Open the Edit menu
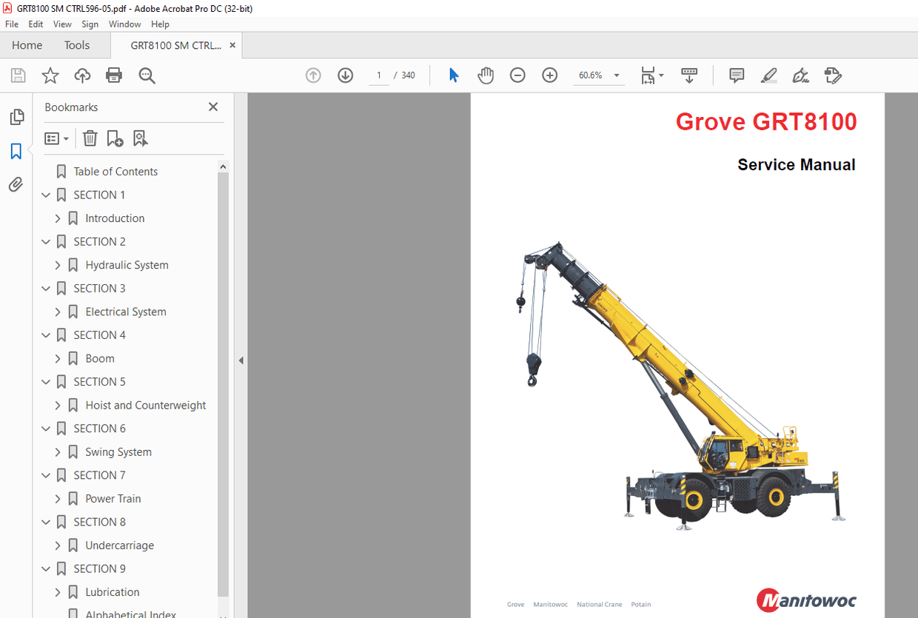The height and width of the screenshot is (618, 918). (36, 24)
